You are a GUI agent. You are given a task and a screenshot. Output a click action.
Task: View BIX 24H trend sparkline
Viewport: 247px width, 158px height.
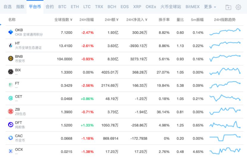tap(225, 71)
